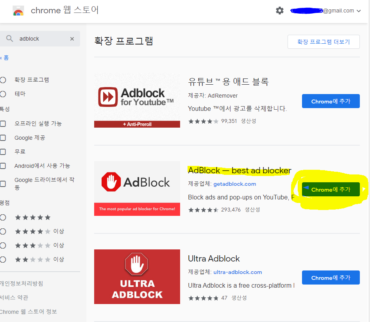Image resolution: width=370 pixels, height=322 pixels.
Task: Check the 오프라인 실행 가능 checkbox
Action: 3,123
